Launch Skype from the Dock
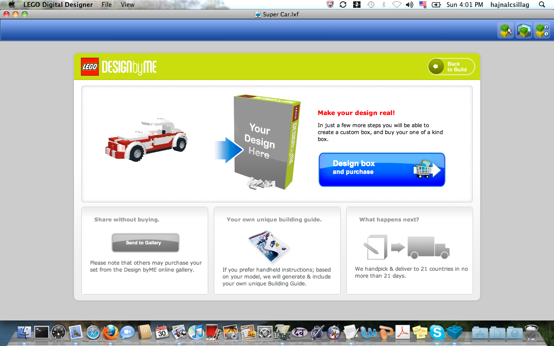 [x=437, y=333]
